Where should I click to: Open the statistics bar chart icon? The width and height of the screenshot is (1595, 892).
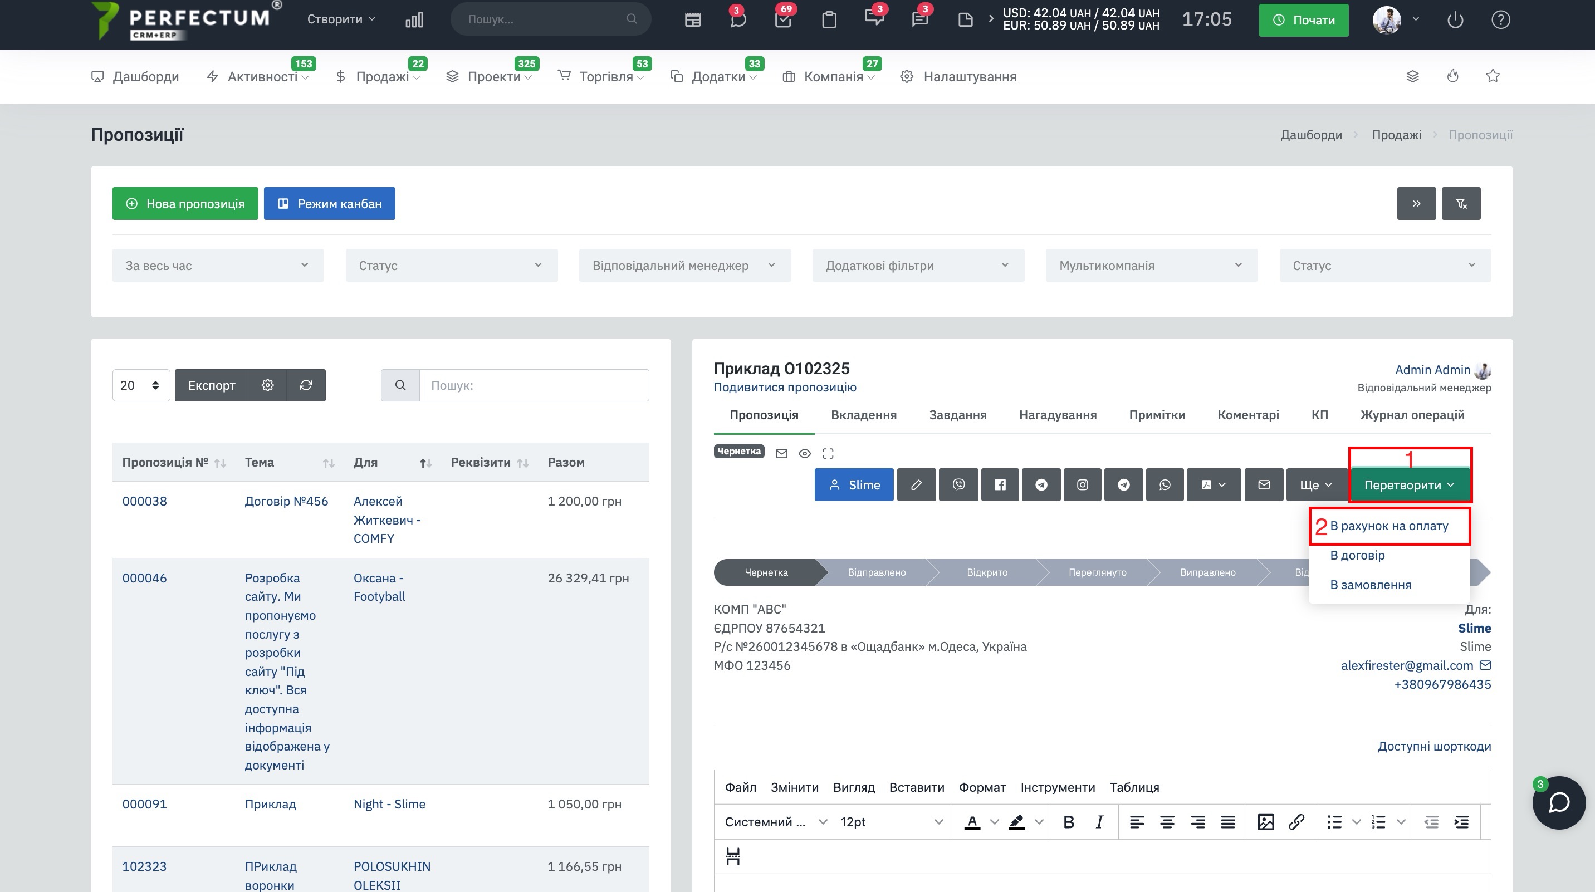[414, 20]
